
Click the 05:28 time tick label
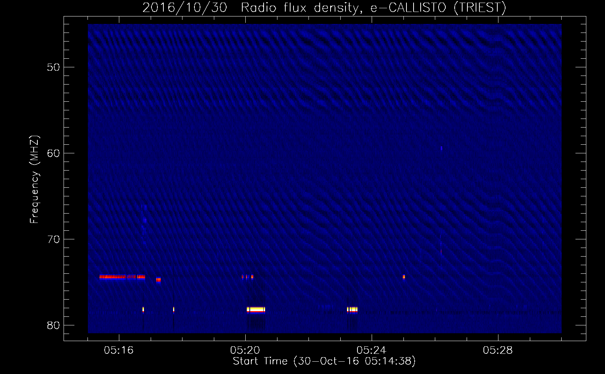(x=498, y=350)
